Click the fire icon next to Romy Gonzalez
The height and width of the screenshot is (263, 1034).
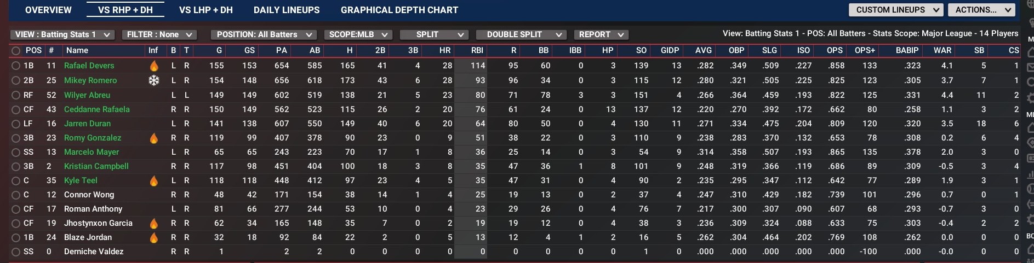pos(154,138)
